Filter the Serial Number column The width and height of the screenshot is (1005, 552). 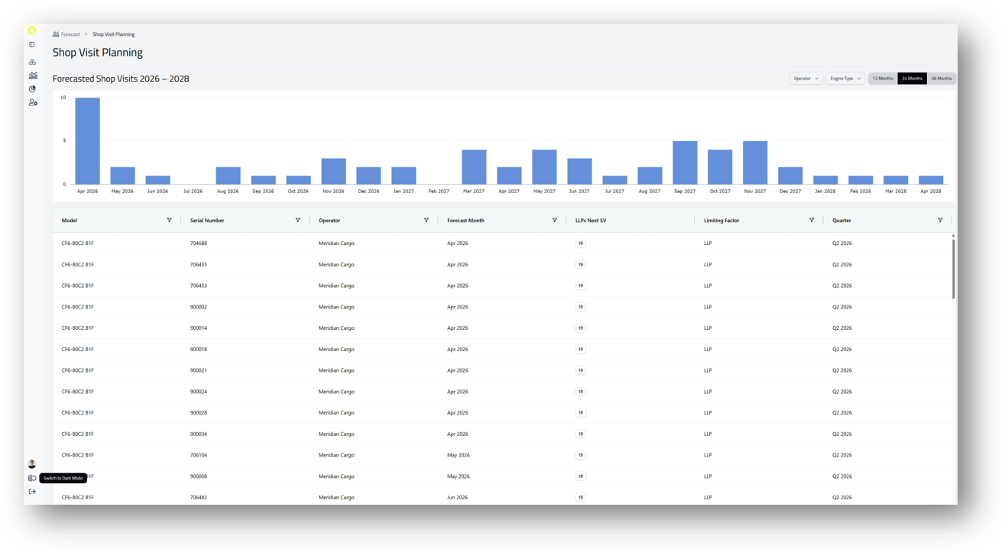tap(297, 221)
